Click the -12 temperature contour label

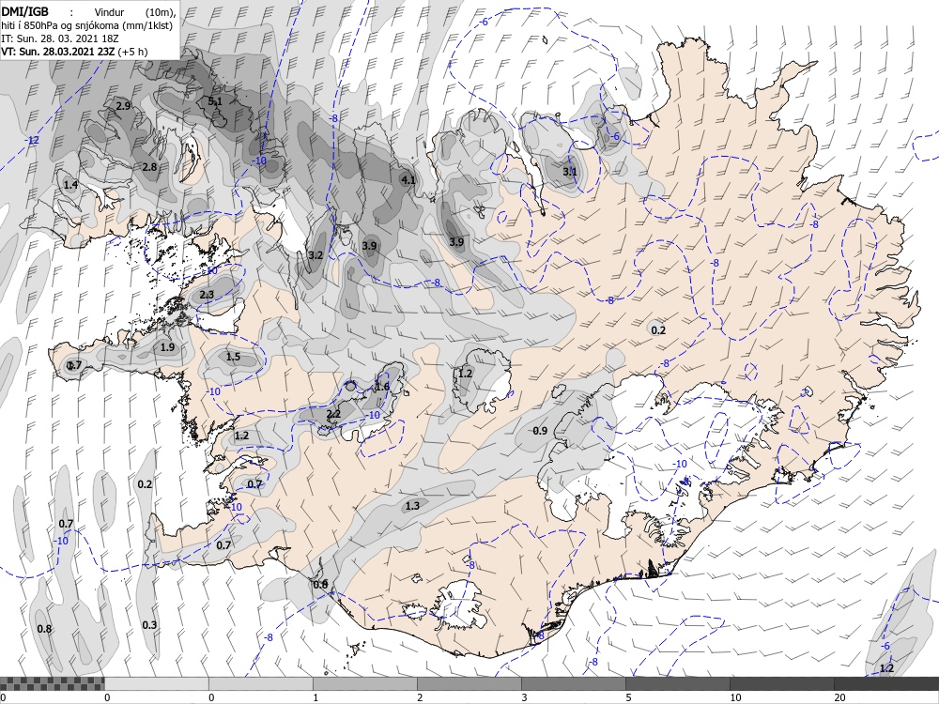[x=32, y=140]
